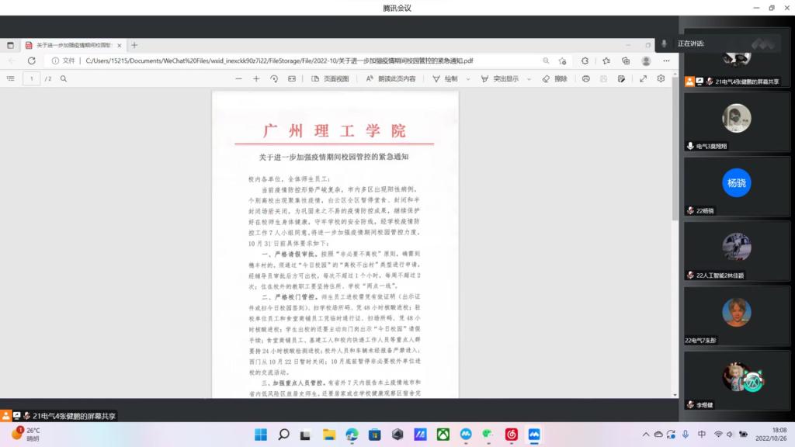This screenshot has height=447, width=795.
Task: Open the PDF viewer settings gear
Action: 661,78
